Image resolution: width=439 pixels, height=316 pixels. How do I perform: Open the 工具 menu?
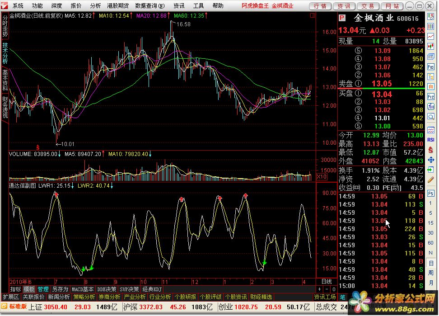(199, 6)
